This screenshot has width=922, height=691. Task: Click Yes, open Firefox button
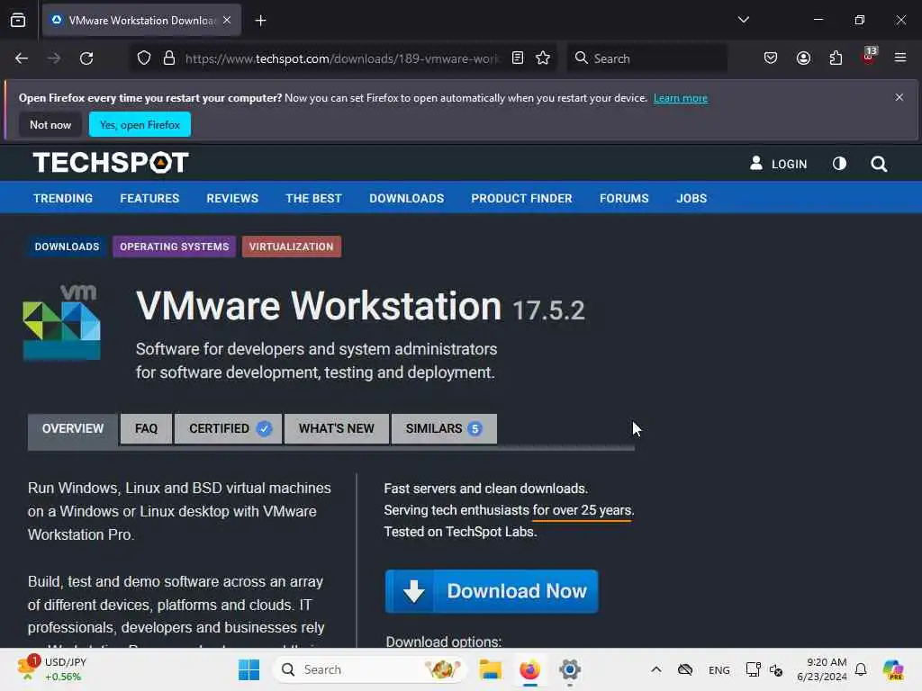pos(140,124)
